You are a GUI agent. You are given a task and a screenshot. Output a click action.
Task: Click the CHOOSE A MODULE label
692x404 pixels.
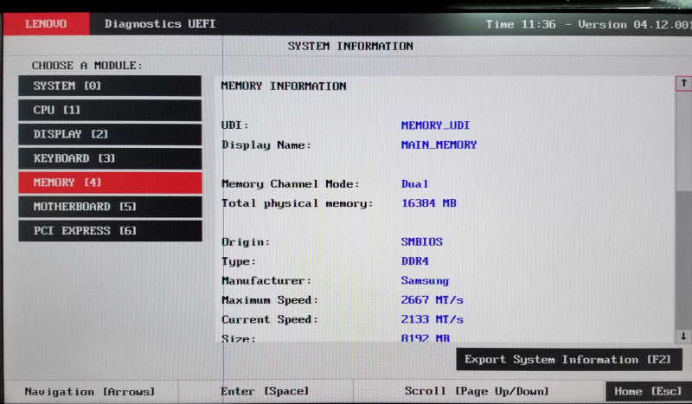pos(87,66)
